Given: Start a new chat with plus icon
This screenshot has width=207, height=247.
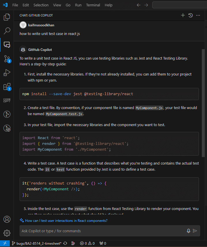Looking at the screenshot, I should click(x=183, y=15).
